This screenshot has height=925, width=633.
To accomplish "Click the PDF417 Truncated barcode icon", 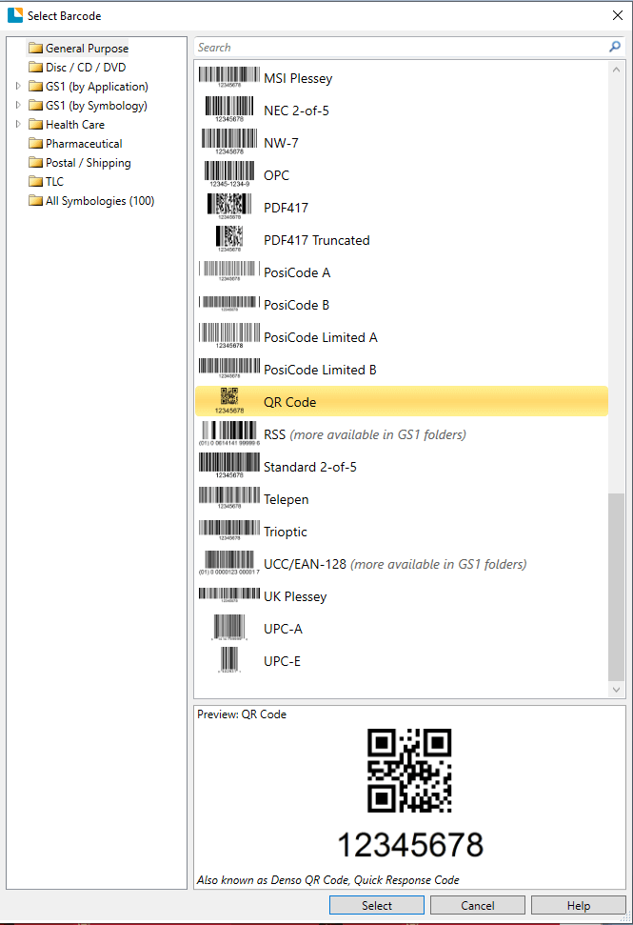I will click(x=228, y=239).
